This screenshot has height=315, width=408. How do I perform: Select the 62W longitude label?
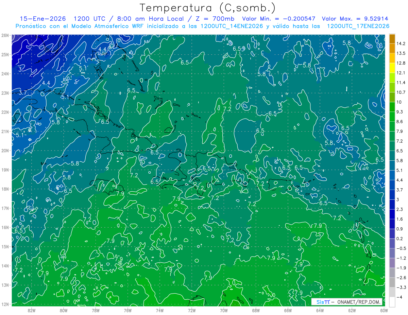tap(352, 310)
